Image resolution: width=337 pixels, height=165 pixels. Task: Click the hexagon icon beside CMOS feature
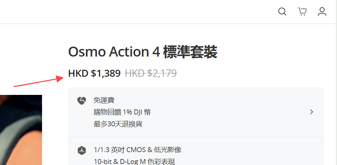pyautogui.click(x=82, y=150)
